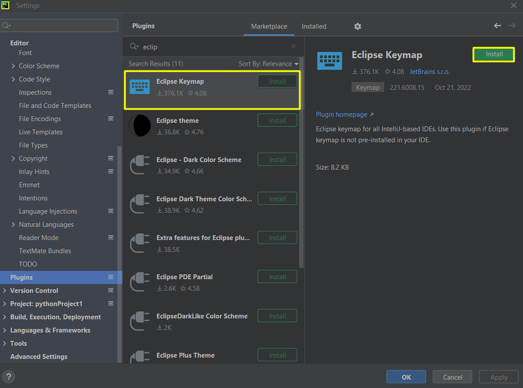Click the Eclipse PDE Partial plug icon
The image size is (523, 388).
click(139, 282)
